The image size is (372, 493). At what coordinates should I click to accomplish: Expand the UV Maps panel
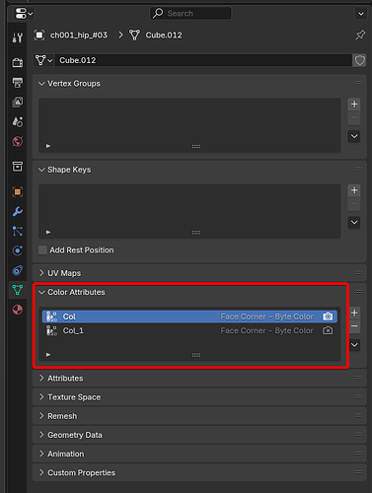coord(41,273)
